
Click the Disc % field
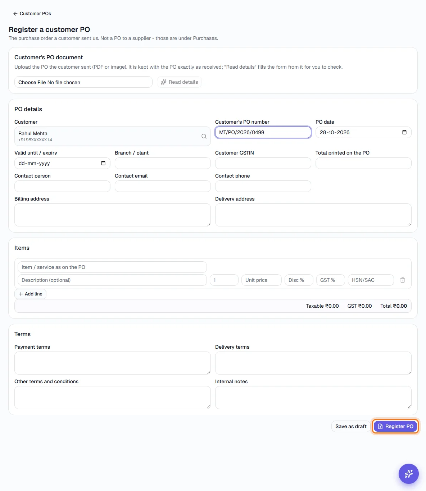(x=299, y=280)
